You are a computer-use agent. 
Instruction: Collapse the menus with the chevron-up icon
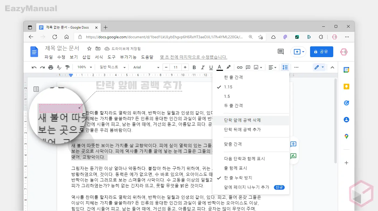(x=332, y=67)
